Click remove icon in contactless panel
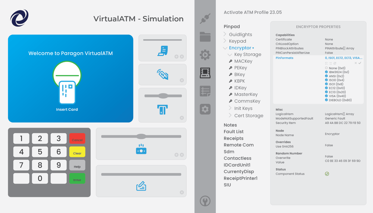 coord(182,80)
